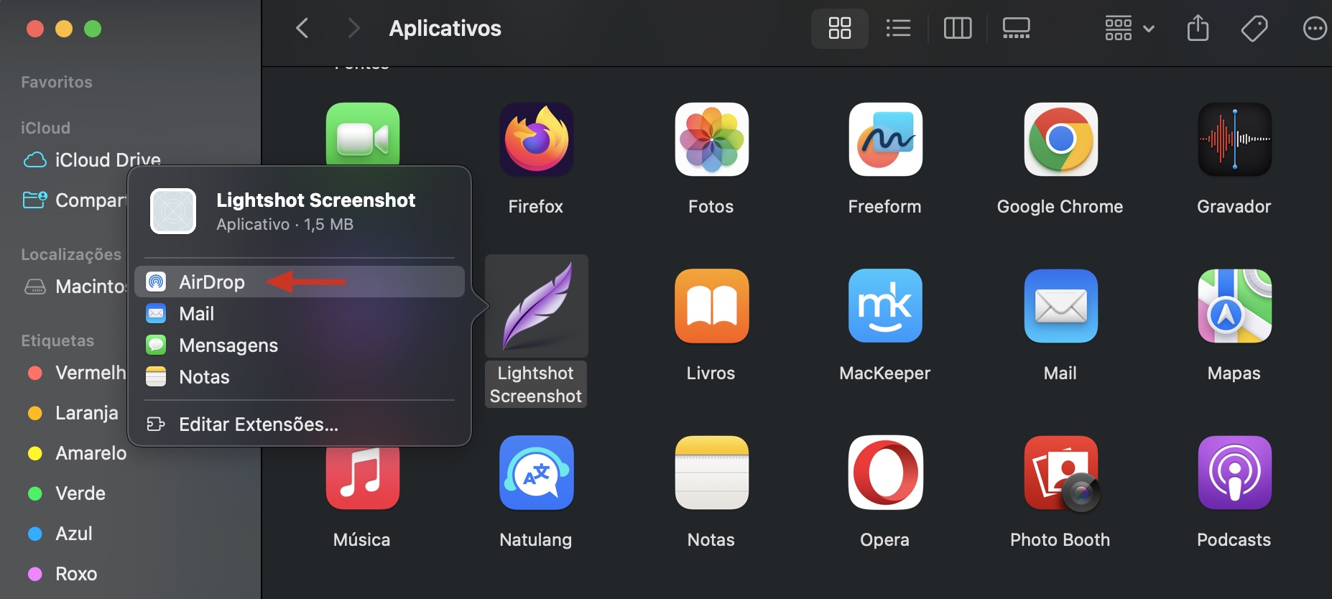Image resolution: width=1332 pixels, height=599 pixels.
Task: Switch Finder to icon grid view
Action: coord(840,29)
